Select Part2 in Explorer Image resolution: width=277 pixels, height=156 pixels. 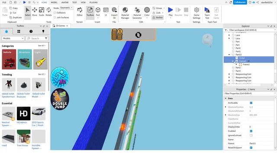(238, 68)
